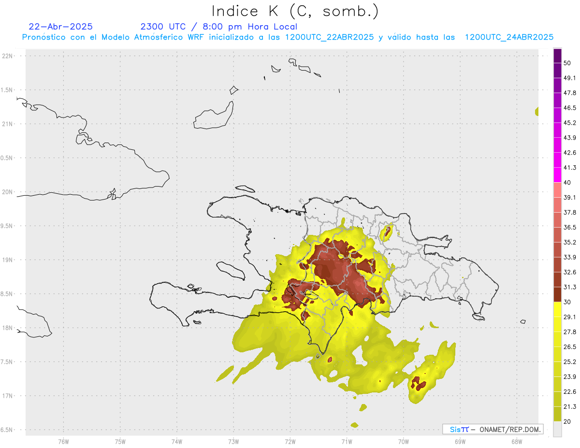This screenshot has width=580, height=448.
Task: Click the 72W longitude label
Action: pos(290,442)
